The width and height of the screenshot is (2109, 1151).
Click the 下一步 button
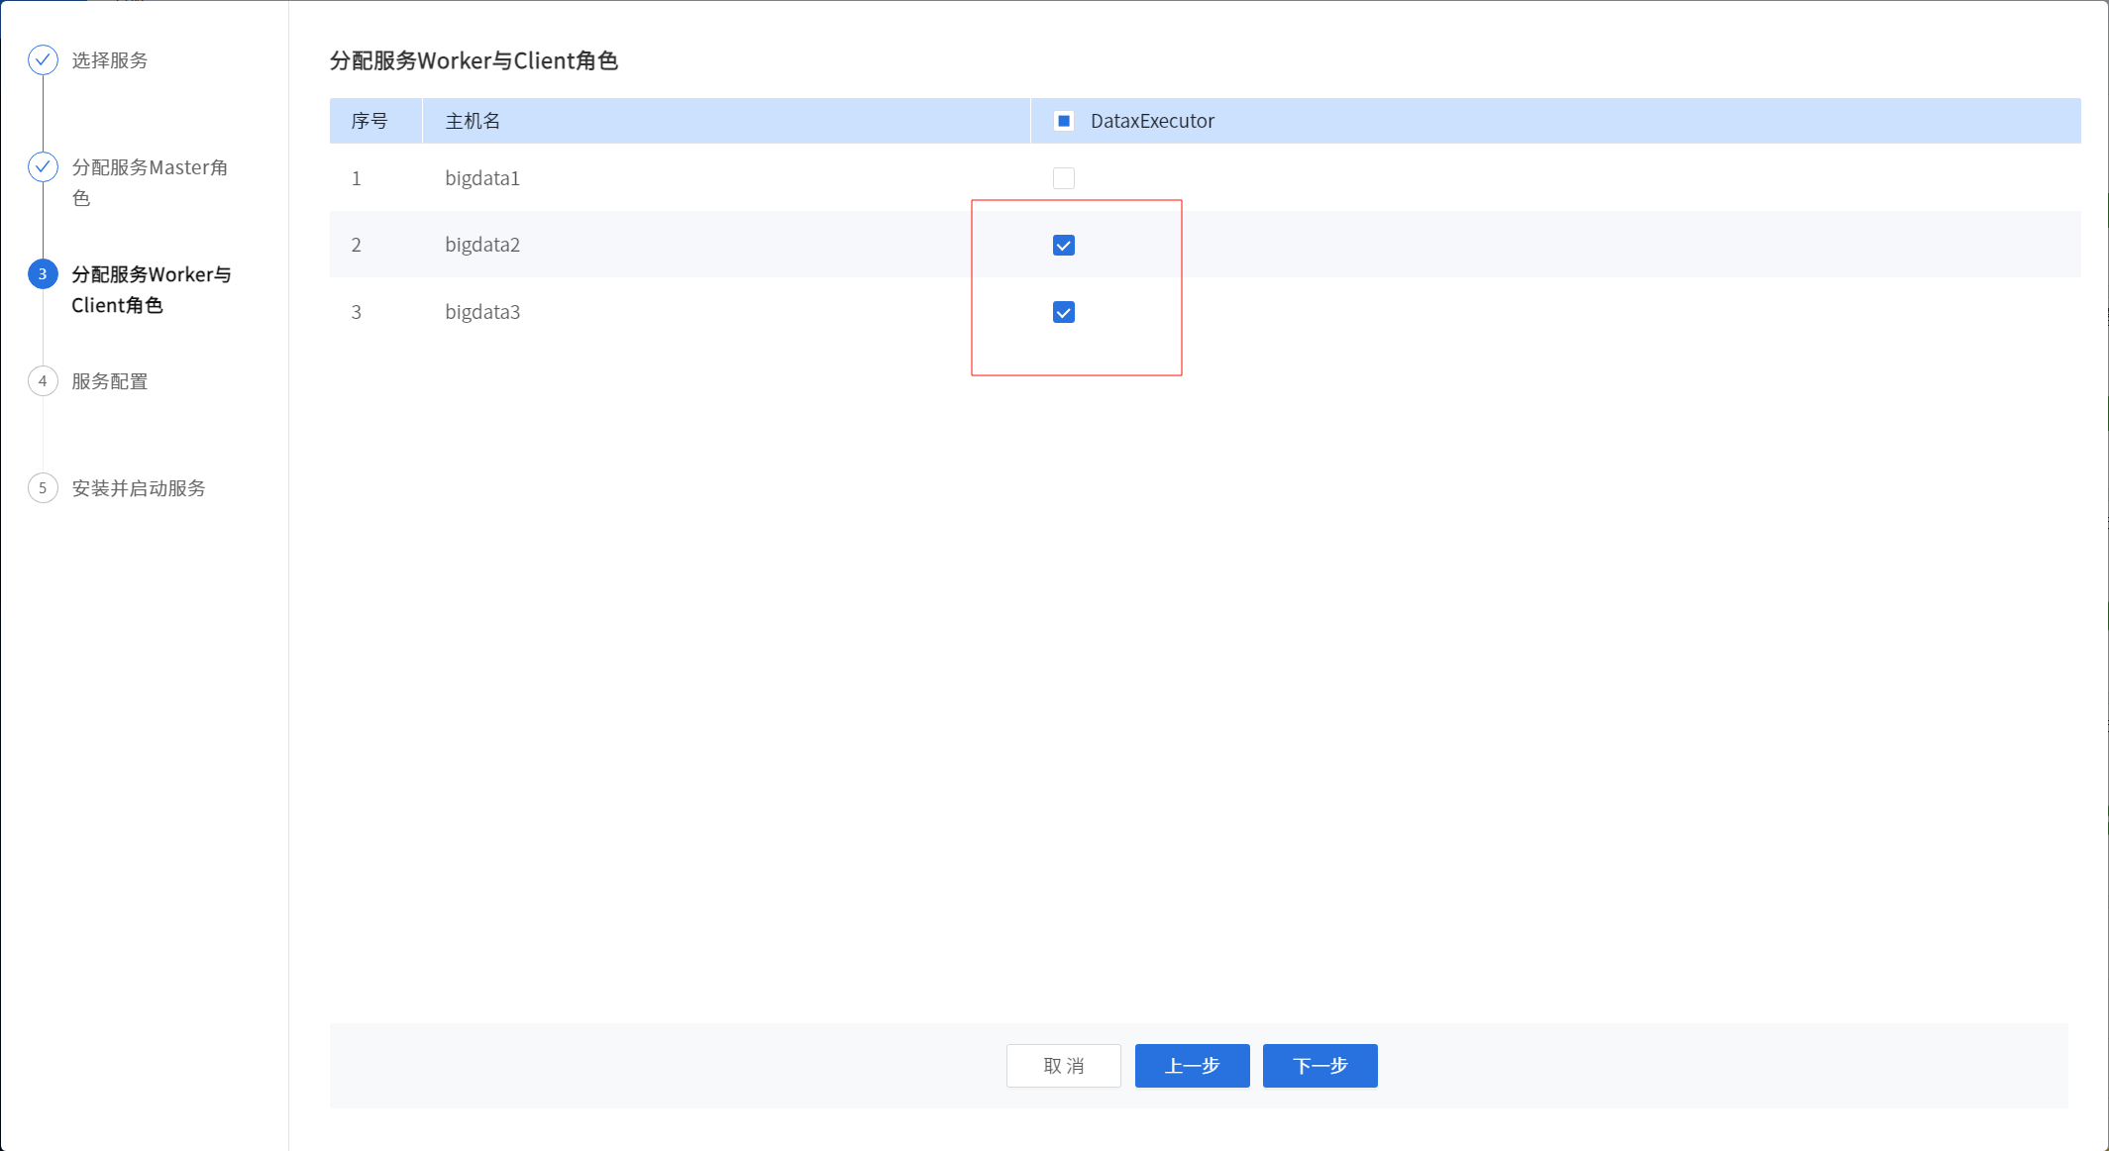pyautogui.click(x=1319, y=1066)
